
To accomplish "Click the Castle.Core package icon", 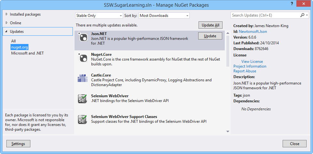I will [82, 78].
